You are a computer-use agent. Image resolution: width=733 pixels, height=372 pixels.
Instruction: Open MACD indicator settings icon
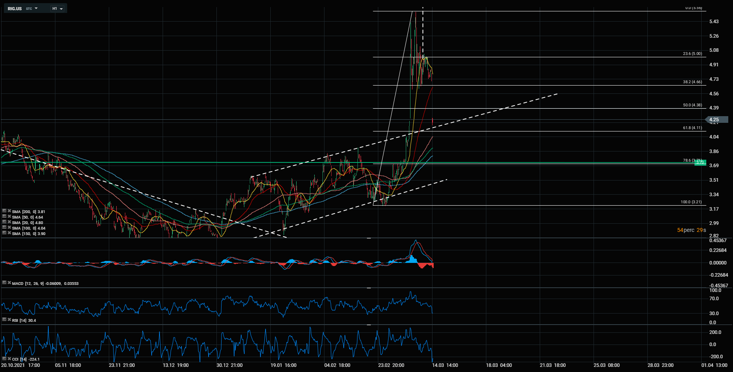click(x=4, y=283)
